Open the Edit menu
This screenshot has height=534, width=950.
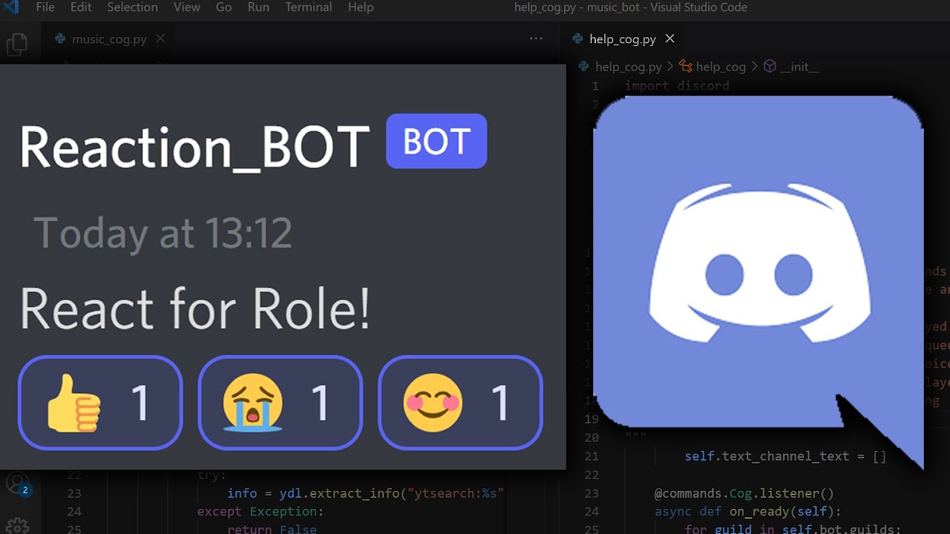pyautogui.click(x=81, y=7)
